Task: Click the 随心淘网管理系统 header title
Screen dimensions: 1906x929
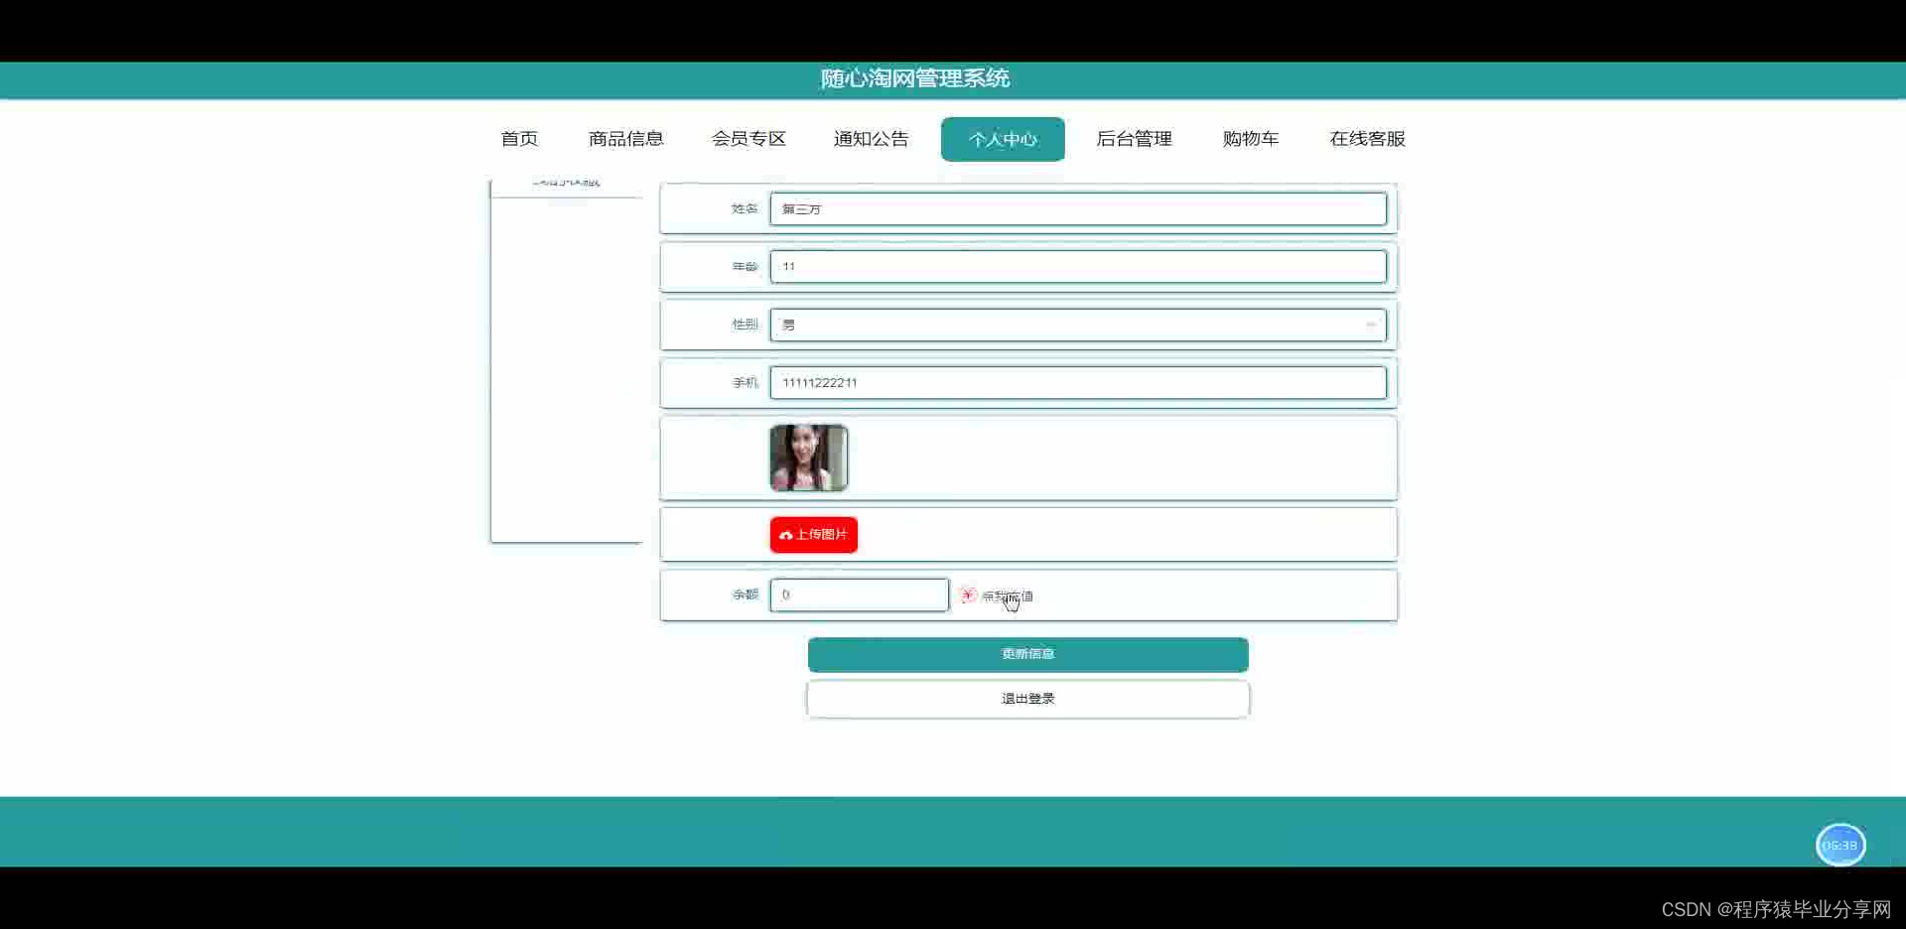Action: coord(915,79)
